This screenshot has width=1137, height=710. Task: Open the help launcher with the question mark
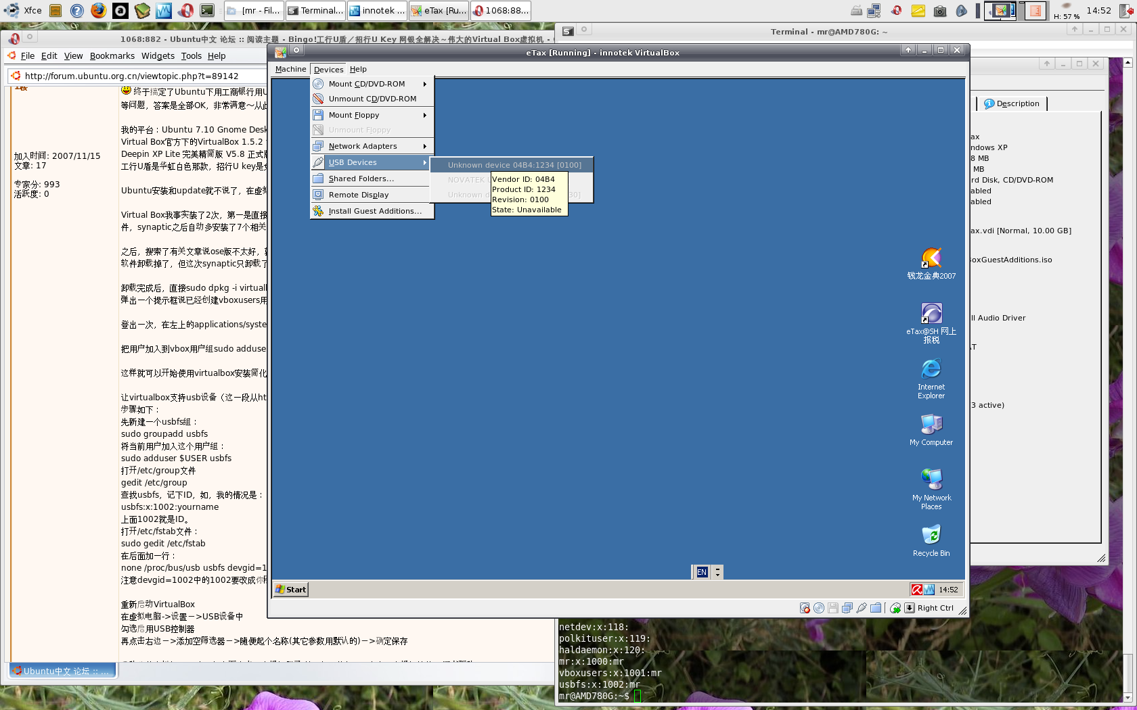[x=77, y=10]
